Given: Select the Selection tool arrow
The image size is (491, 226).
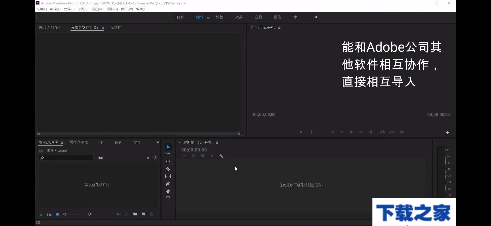Looking at the screenshot, I should click(x=168, y=147).
